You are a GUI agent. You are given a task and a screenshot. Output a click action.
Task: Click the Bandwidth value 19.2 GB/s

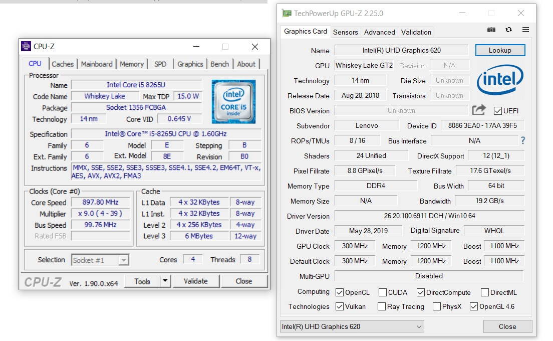(x=489, y=201)
